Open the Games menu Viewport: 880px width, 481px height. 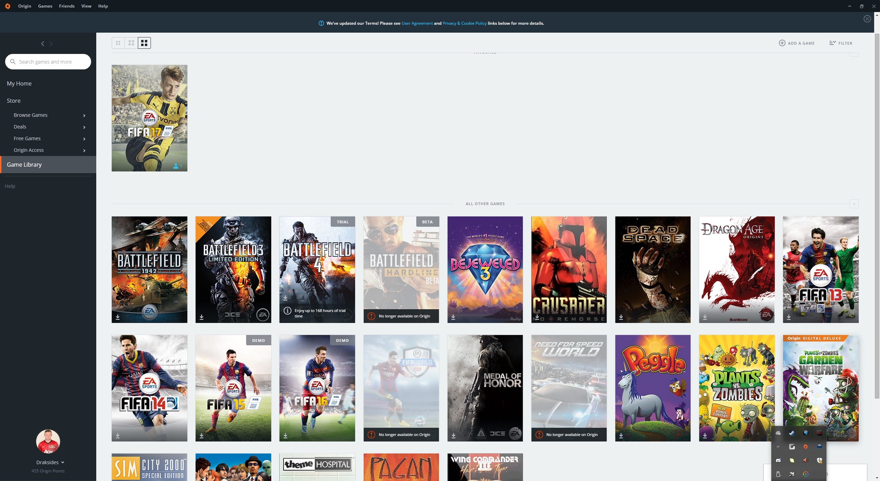pyautogui.click(x=45, y=6)
